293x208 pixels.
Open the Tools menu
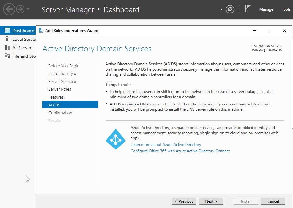(286, 9)
